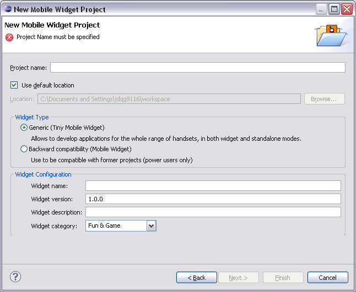Click the 'Widget Type' group label
The width and height of the screenshot is (356, 292).
tap(32, 117)
